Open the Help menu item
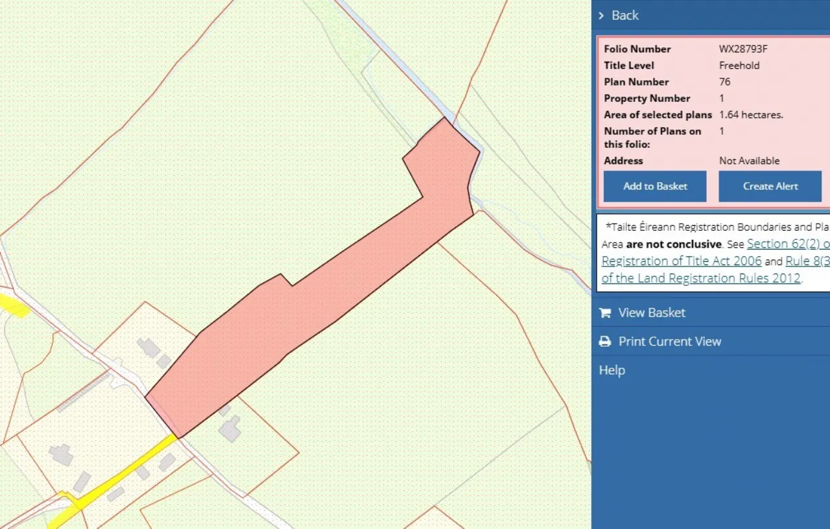The image size is (830, 529). 612,370
